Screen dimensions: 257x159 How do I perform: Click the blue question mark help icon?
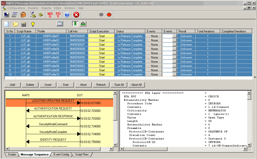coord(67,15)
